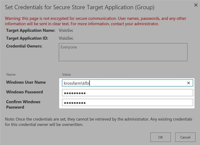Select the Confirm Windows Password field
Image resolution: width=200 pixels, height=145 pixels.
[x=128, y=103]
